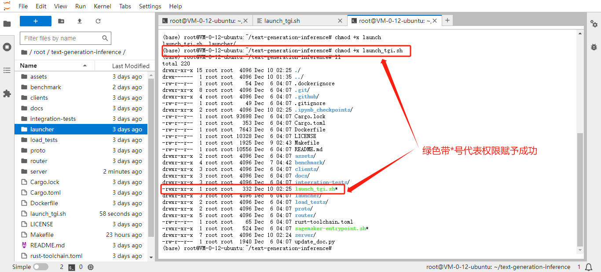Open the Kernel menu
Screen dimensions: 601x272
[103, 6]
